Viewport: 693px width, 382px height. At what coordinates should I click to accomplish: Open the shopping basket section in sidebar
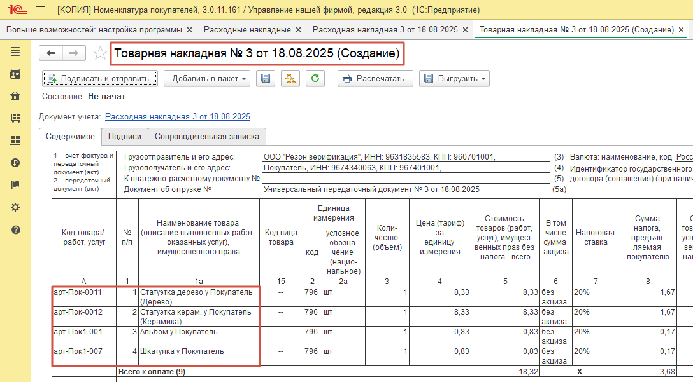(15, 96)
